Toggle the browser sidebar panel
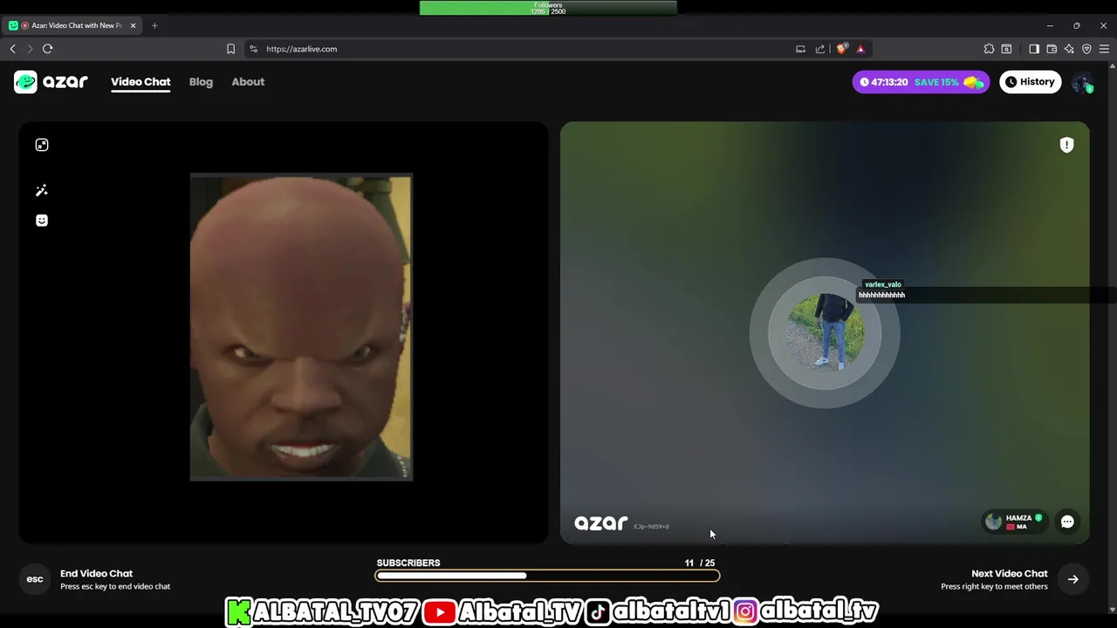This screenshot has height=628, width=1117. (x=1034, y=49)
